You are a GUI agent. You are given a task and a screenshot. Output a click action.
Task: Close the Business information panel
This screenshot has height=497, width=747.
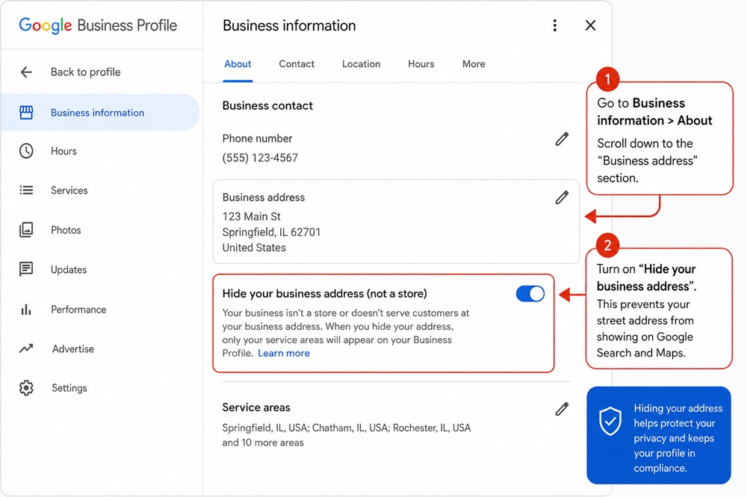590,25
